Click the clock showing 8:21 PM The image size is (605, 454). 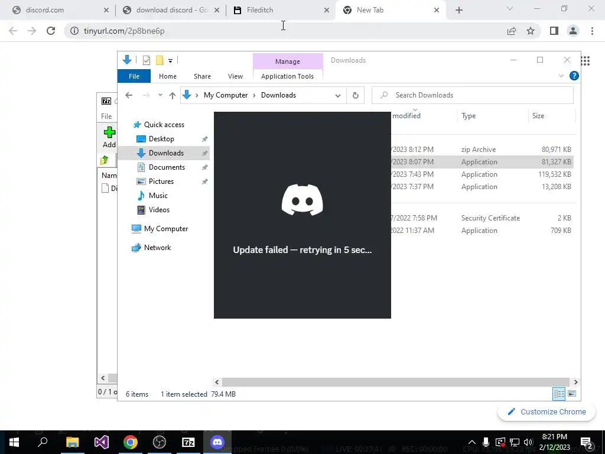coord(554,437)
